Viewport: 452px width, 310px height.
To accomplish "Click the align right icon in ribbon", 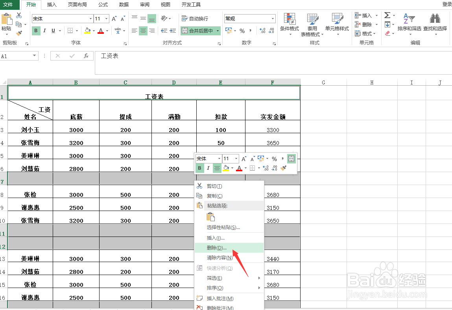I will [152, 31].
